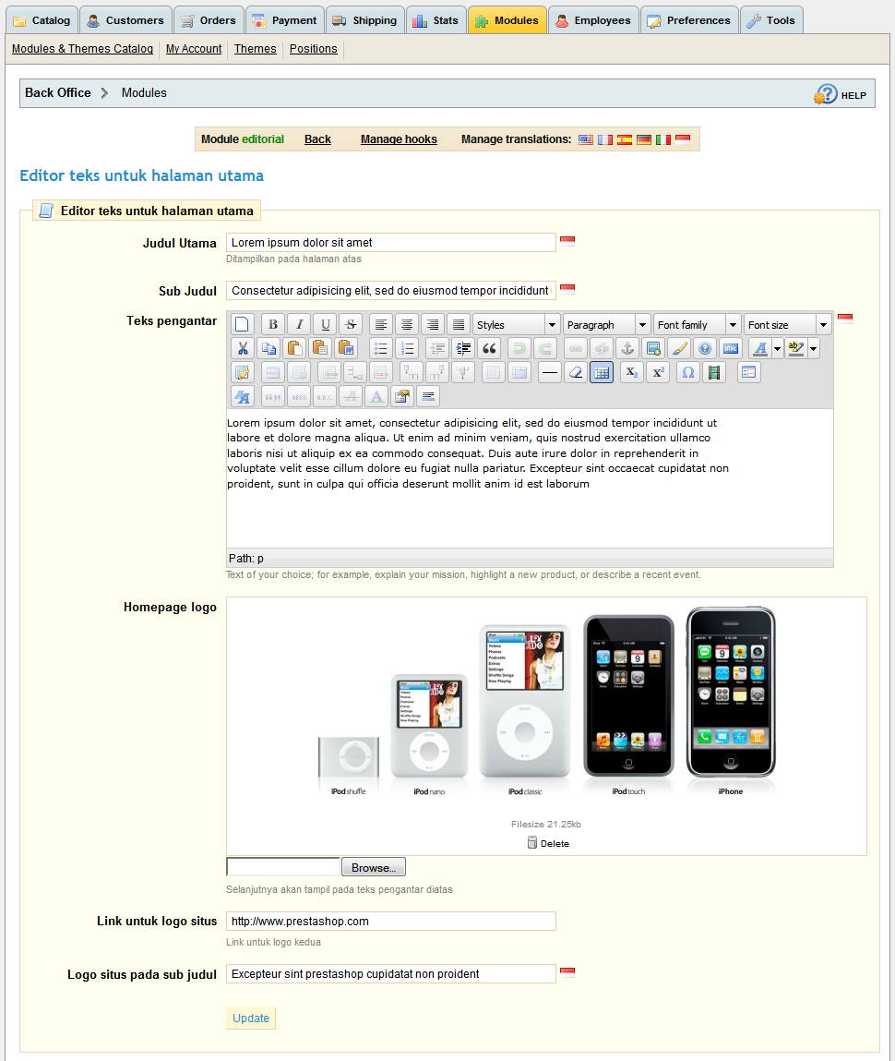Screen dimensions: 895x1061
Task: Click the Copy icon in editor toolbar
Action: pos(268,348)
